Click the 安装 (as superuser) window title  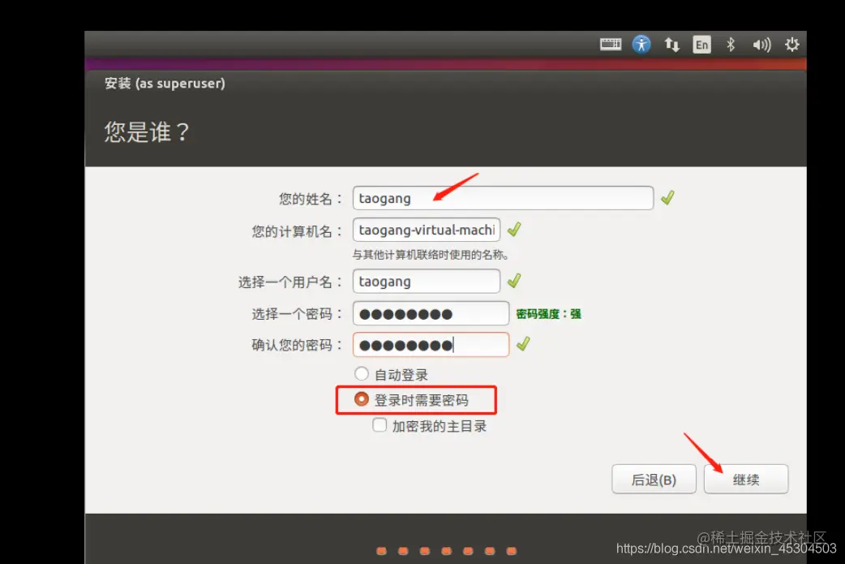[165, 83]
